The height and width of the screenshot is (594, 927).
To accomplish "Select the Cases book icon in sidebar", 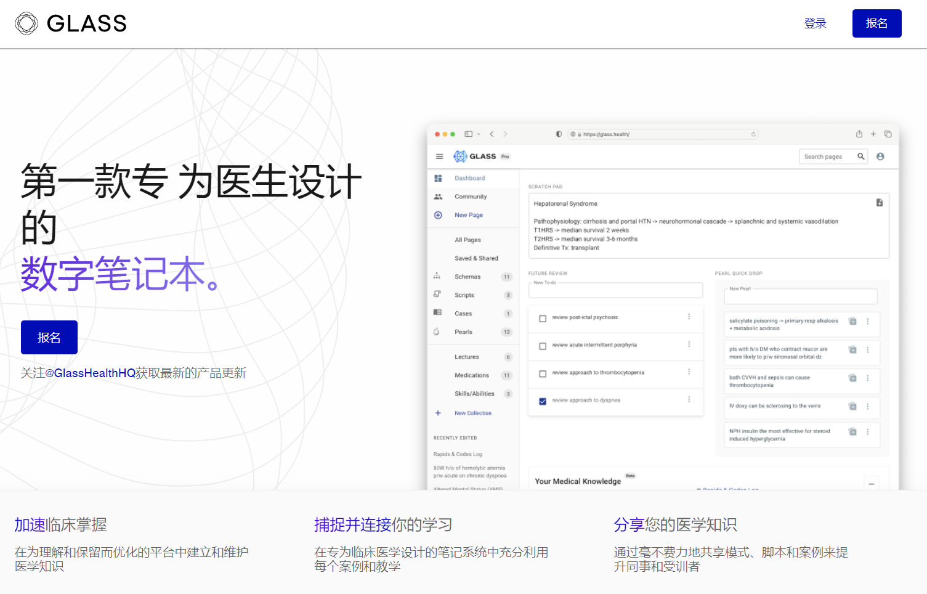I will click(437, 312).
